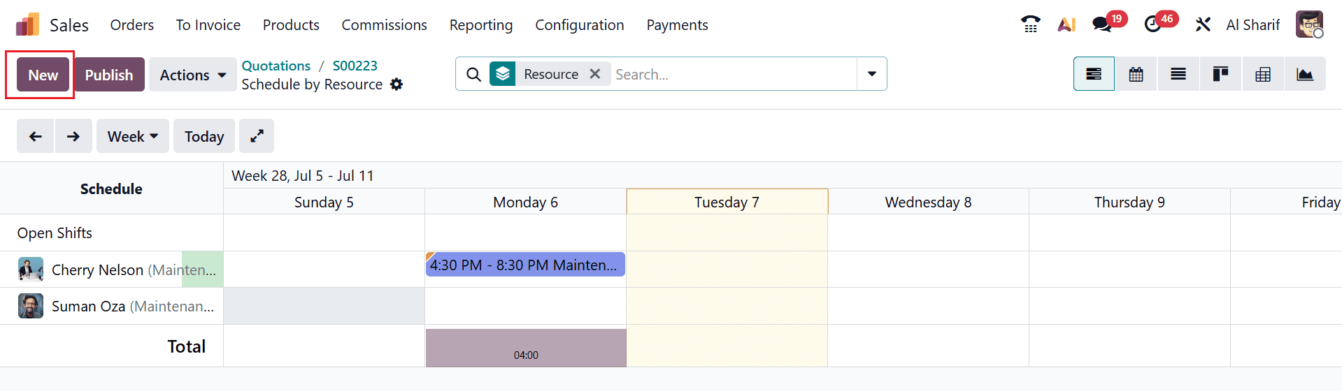Open the Reporting menu
This screenshot has width=1342, height=391.
[x=481, y=25]
